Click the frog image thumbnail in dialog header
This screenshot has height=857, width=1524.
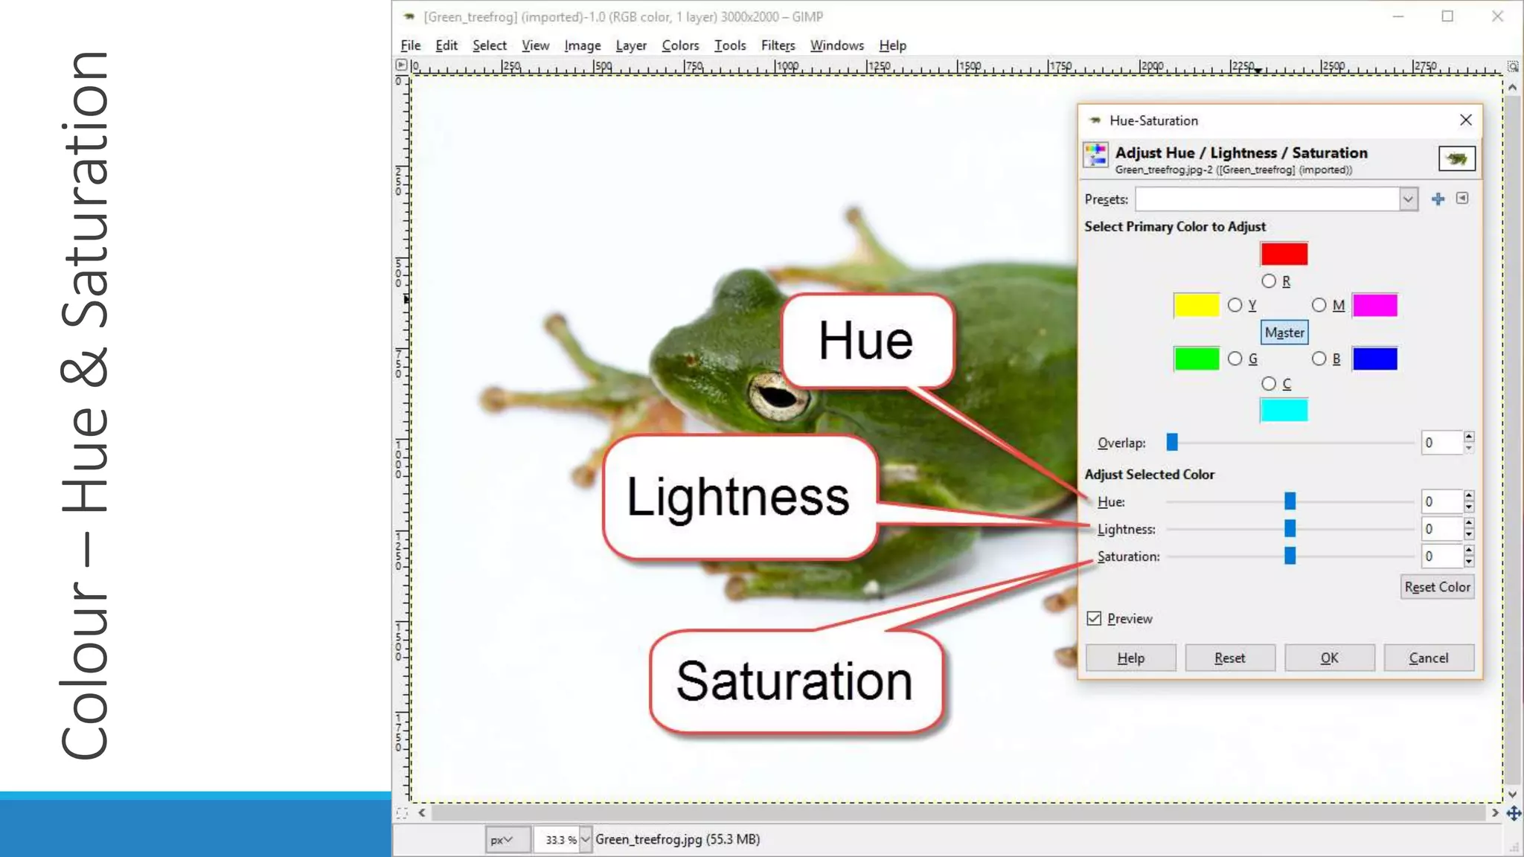click(x=1456, y=158)
